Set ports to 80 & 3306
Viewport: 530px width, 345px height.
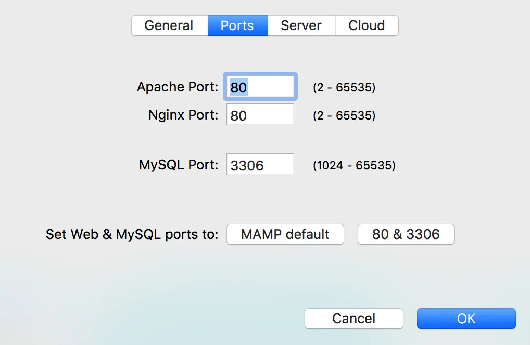[406, 234]
